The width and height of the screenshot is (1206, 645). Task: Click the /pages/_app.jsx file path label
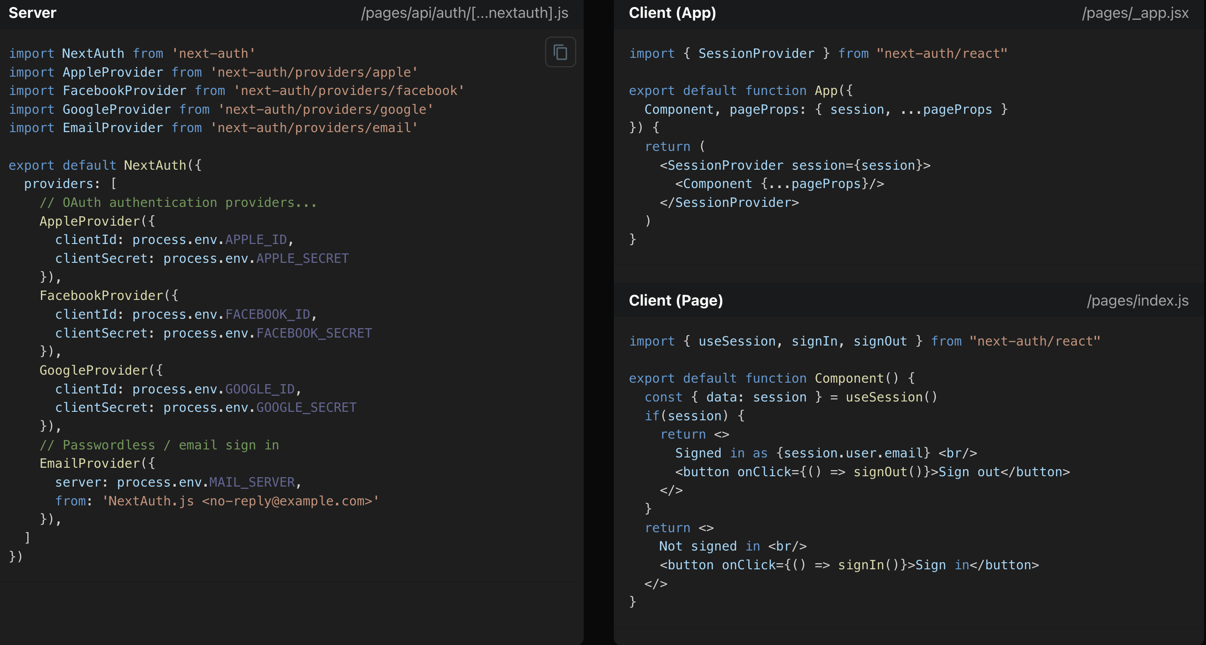pyautogui.click(x=1135, y=13)
